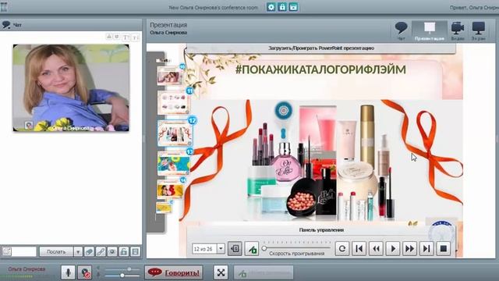499x281 pixels.
Task: Click the green pointer tool icon in control panel
Action: click(x=252, y=248)
